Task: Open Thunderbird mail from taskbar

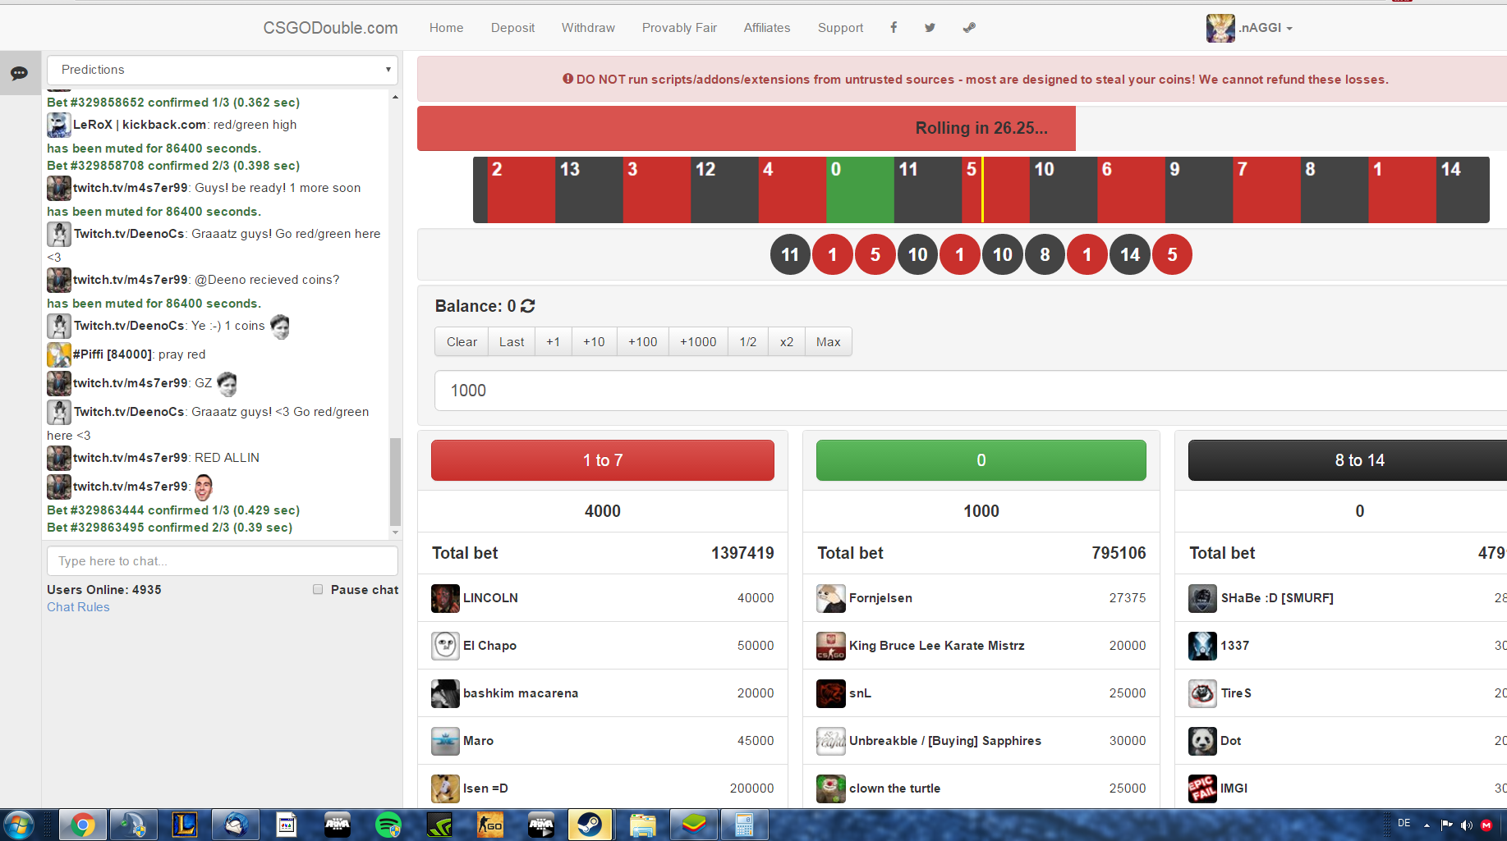Action: (x=236, y=825)
